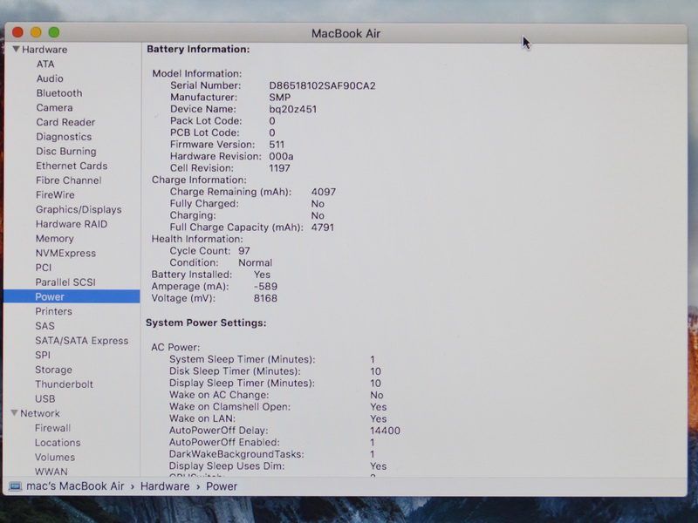The height and width of the screenshot is (523, 698).
Task: Click the Model Information label
Action: [x=197, y=73]
